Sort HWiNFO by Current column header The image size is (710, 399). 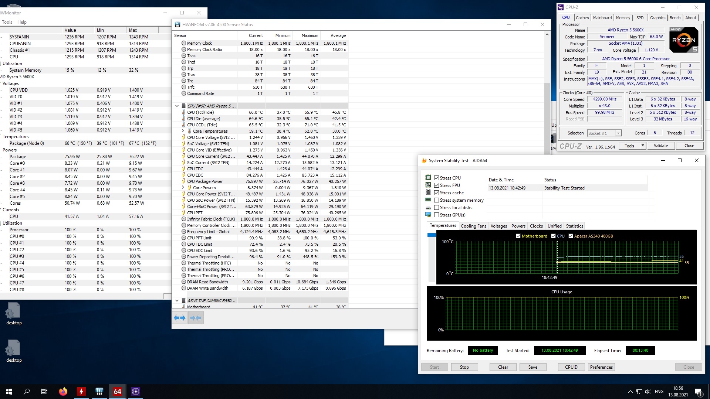pyautogui.click(x=251, y=35)
